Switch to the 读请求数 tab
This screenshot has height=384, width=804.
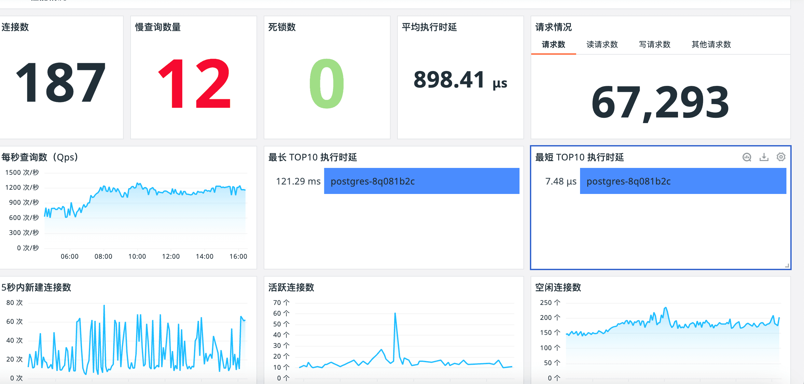[x=602, y=45]
